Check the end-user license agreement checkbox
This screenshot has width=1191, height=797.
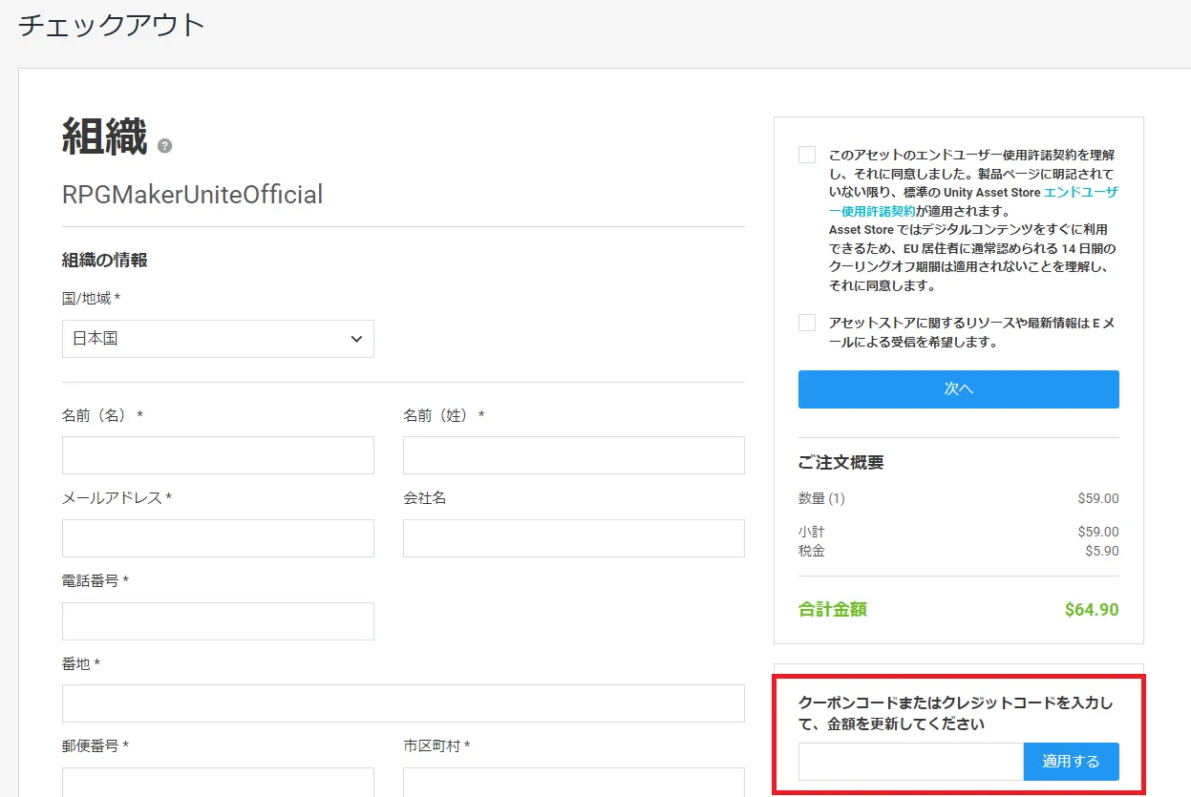pos(807,156)
